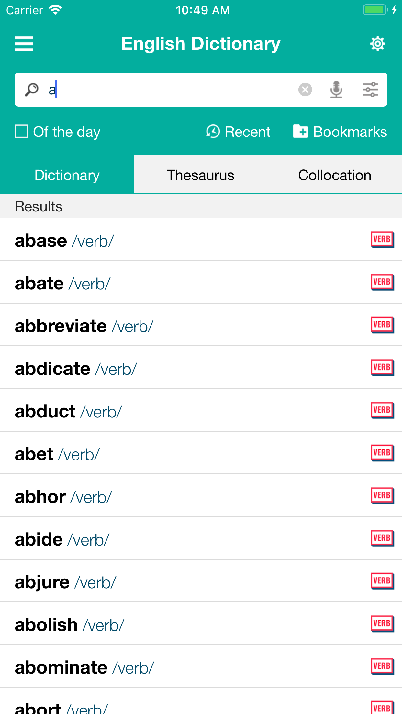Screen dimensions: 402x714
Task: Select abolish from the results
Action: 70,625
